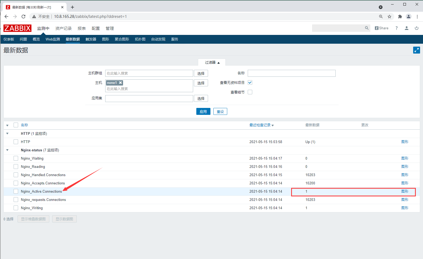Tick the Nginx_Accepts.Connections checkbox

point(16,183)
